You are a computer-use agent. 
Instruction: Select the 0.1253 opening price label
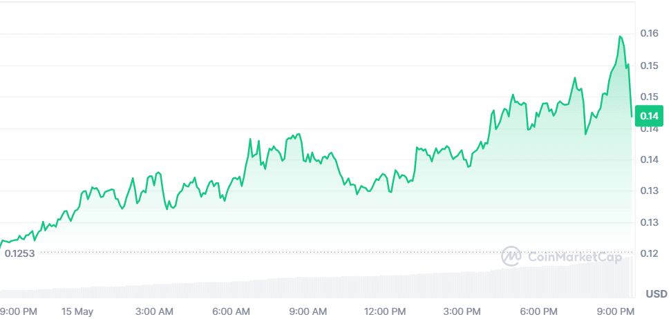pos(19,253)
